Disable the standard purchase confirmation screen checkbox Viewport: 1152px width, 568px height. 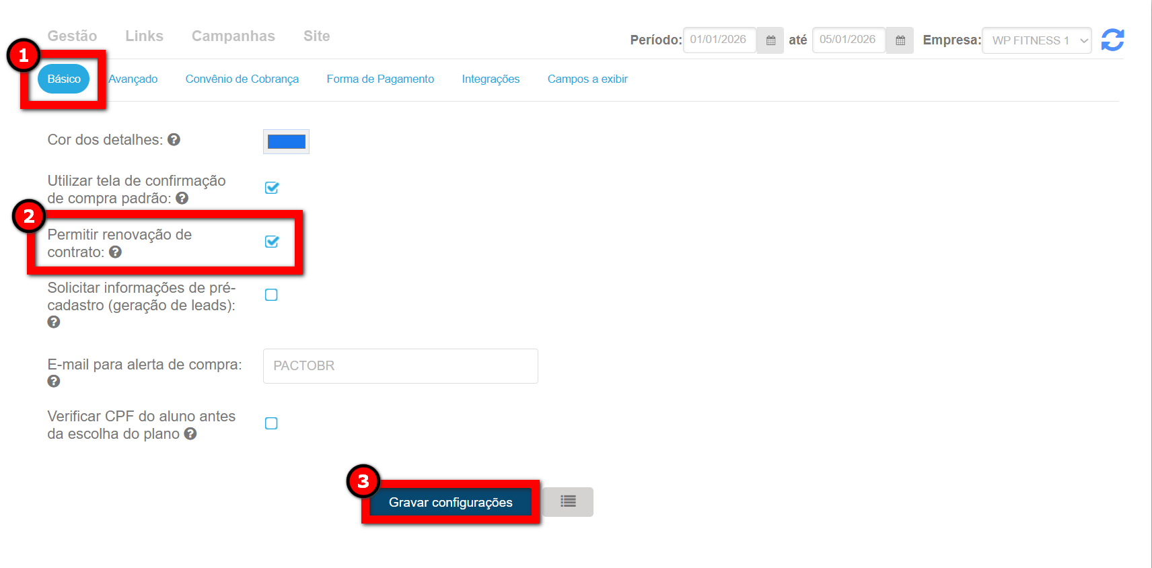(271, 188)
